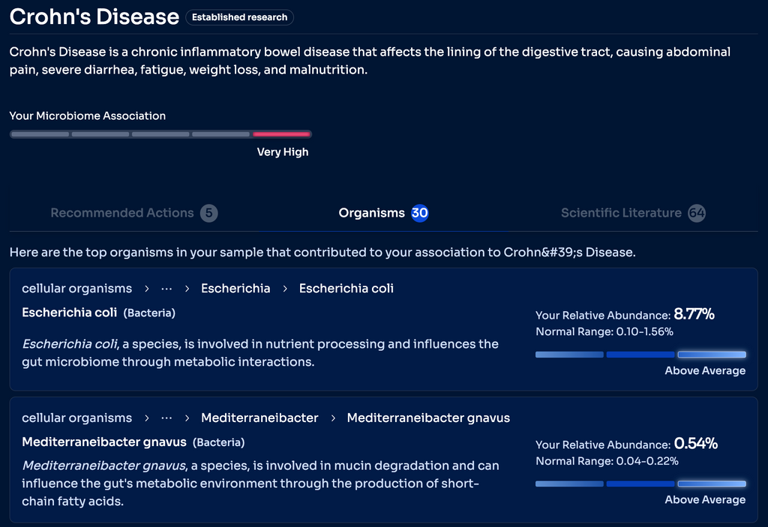Click cellular organisms in the first breadcrumb
The width and height of the screenshot is (768, 527).
pyautogui.click(x=76, y=289)
